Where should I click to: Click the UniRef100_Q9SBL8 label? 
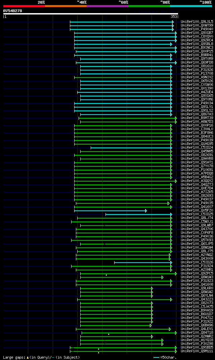click(x=197, y=44)
